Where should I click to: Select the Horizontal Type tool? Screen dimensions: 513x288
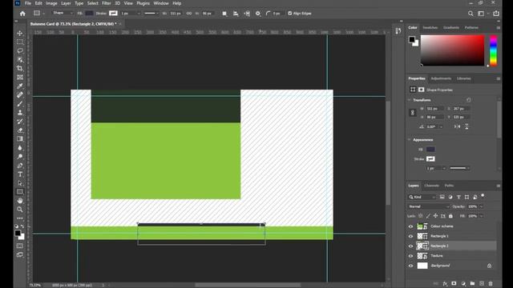20,174
